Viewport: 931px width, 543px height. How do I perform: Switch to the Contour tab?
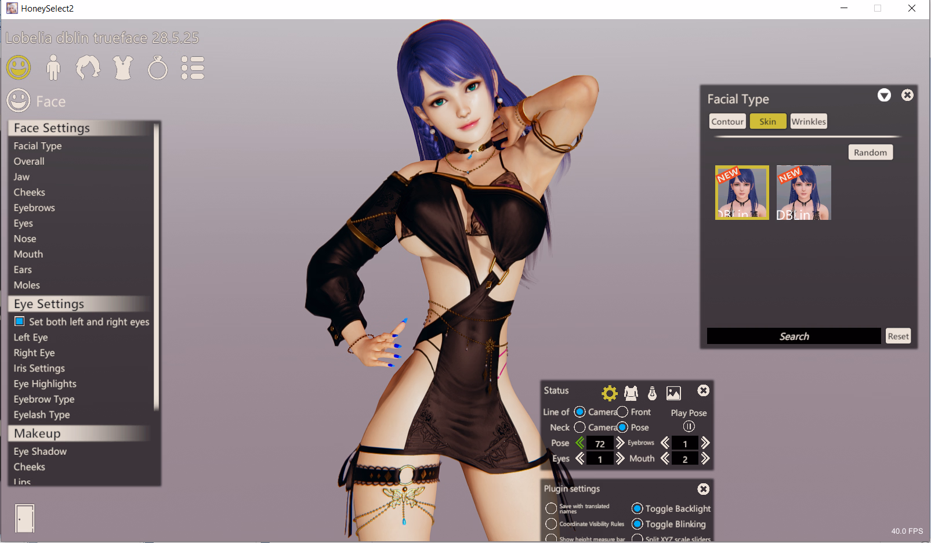click(727, 121)
